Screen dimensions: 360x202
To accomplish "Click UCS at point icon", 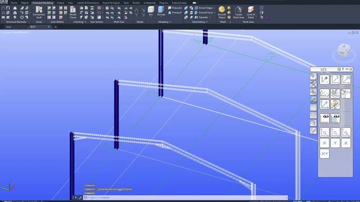I will (x=325, y=80).
